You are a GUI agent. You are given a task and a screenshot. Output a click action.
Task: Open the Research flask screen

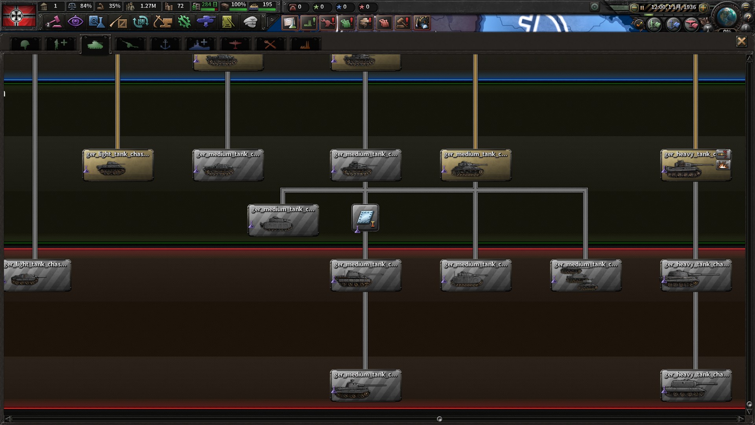tap(97, 22)
